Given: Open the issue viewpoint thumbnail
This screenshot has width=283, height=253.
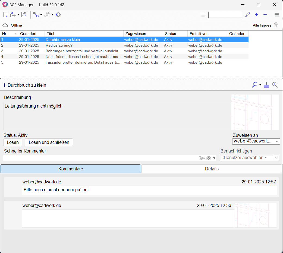Looking at the screenshot, I should [x=255, y=112].
